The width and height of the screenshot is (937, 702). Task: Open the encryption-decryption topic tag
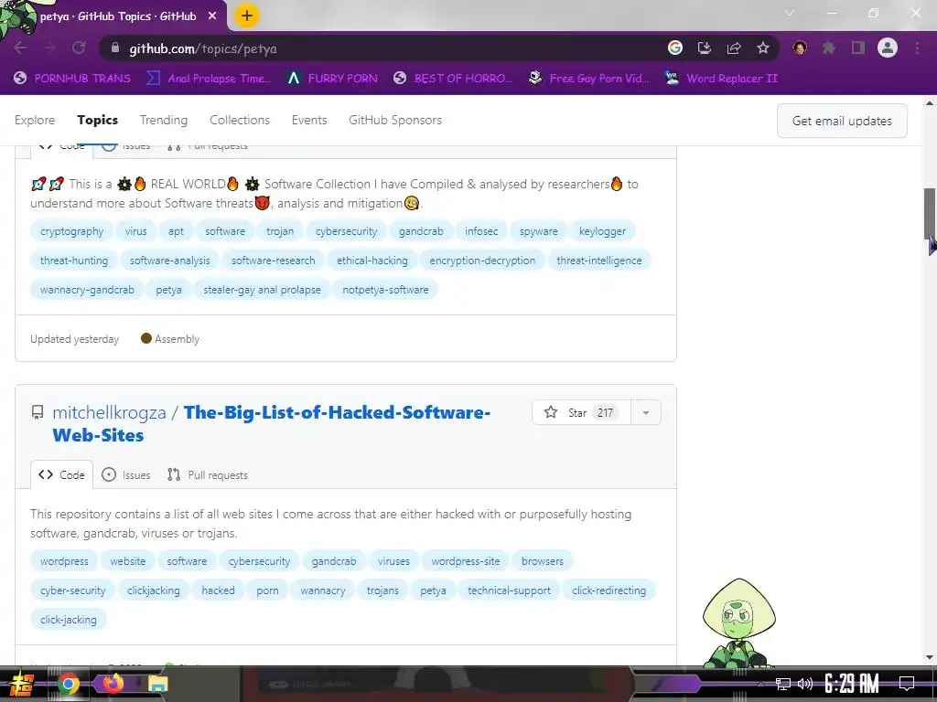click(x=482, y=261)
